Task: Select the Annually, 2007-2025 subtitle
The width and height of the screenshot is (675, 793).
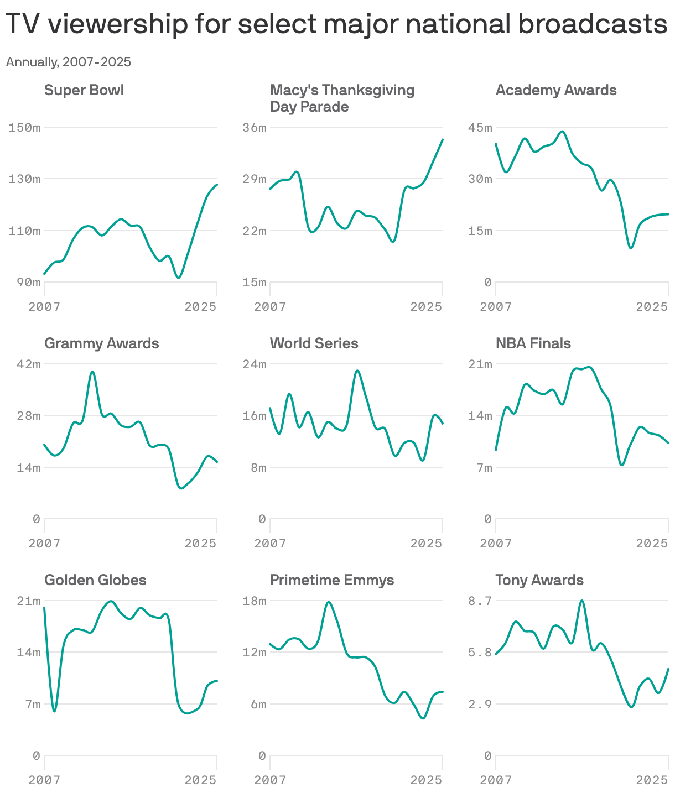Action: click(69, 62)
